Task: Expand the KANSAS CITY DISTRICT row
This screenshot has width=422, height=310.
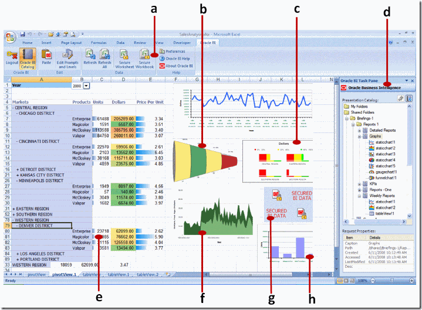Action: (x=18, y=175)
